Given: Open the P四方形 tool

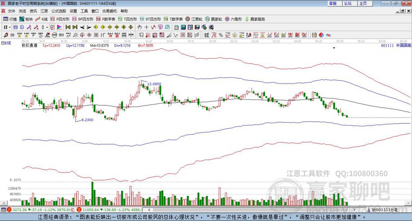Looking at the screenshot, I should click(x=60, y=19).
